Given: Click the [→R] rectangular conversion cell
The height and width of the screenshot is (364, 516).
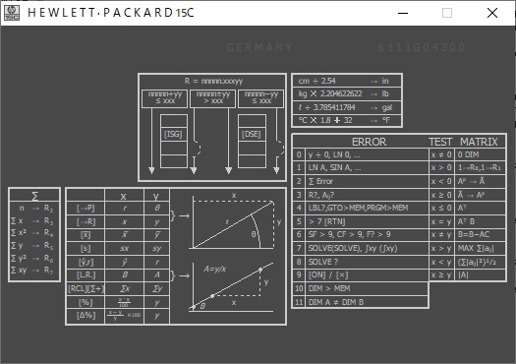Looking at the screenshot, I should (86, 221).
